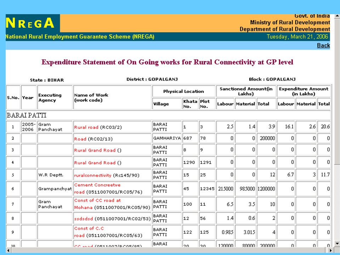Click the 1200000 sanctioned total cell
This screenshot has width=340, height=255.
point(266,189)
